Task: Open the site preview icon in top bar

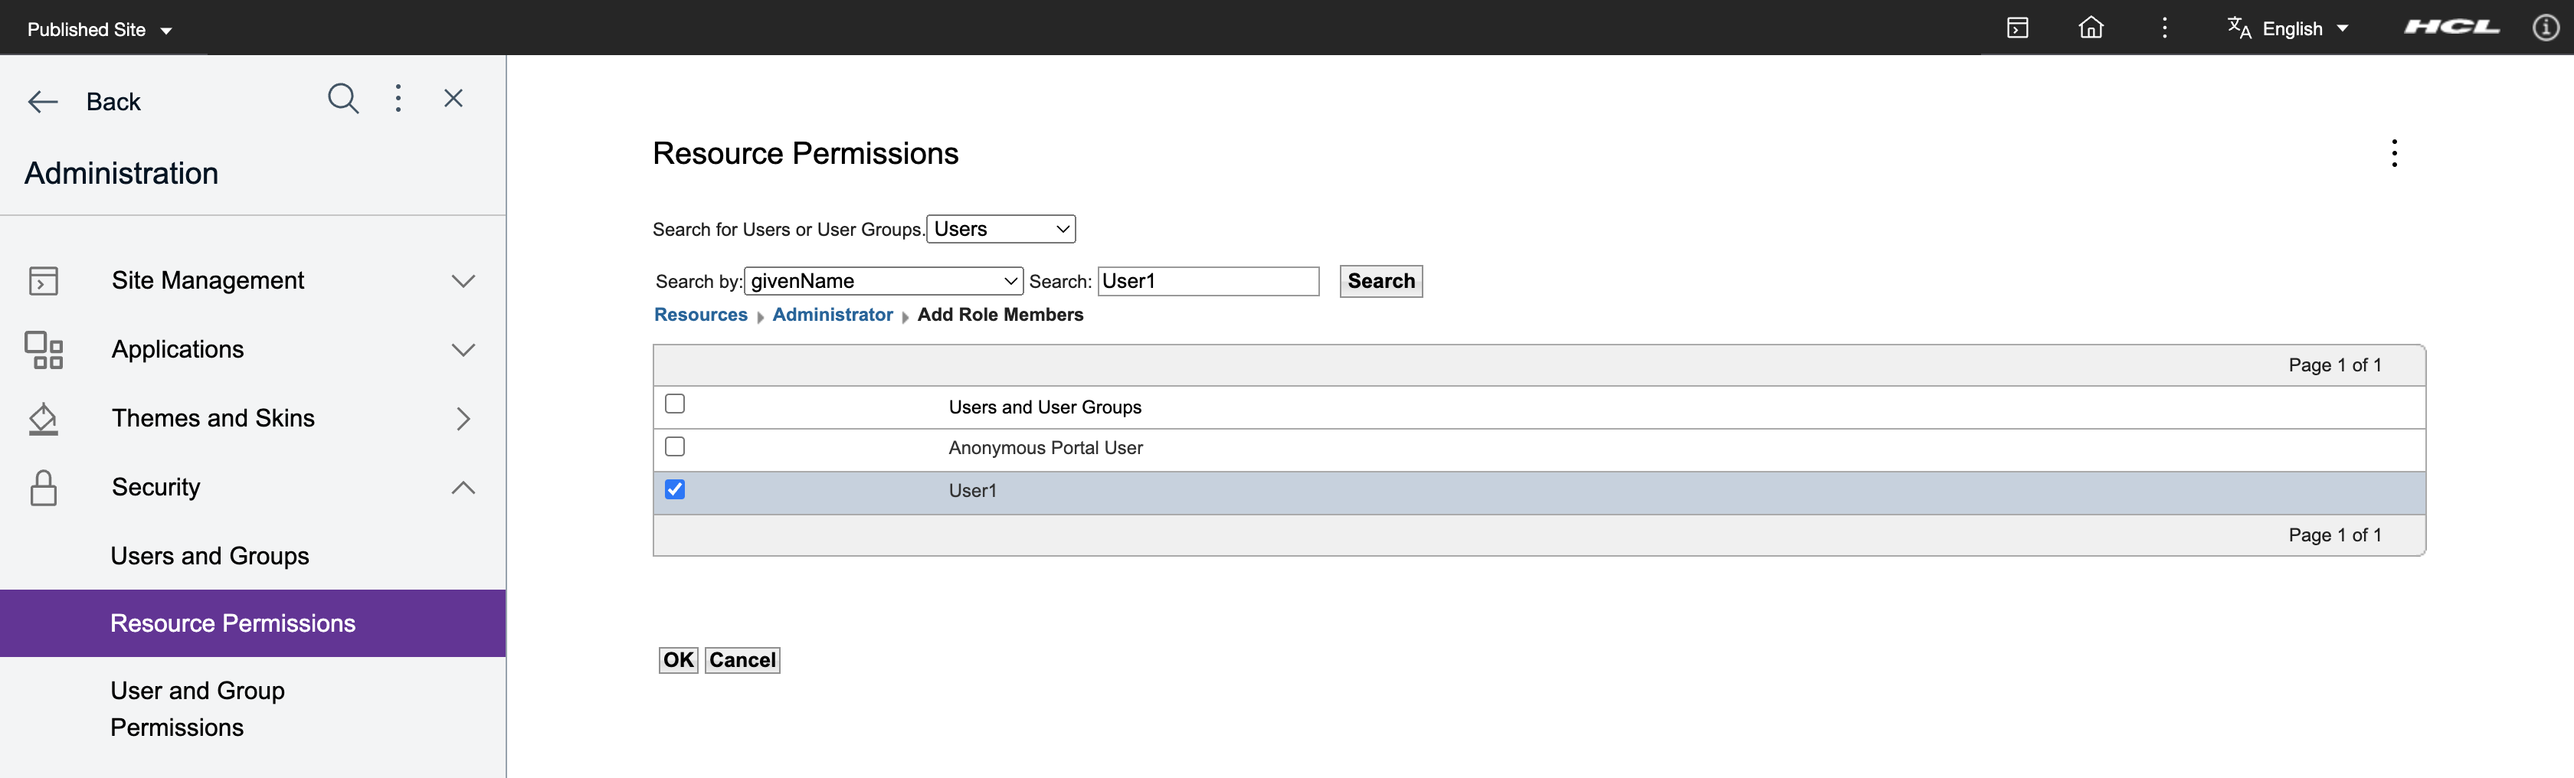Action: point(2017,28)
